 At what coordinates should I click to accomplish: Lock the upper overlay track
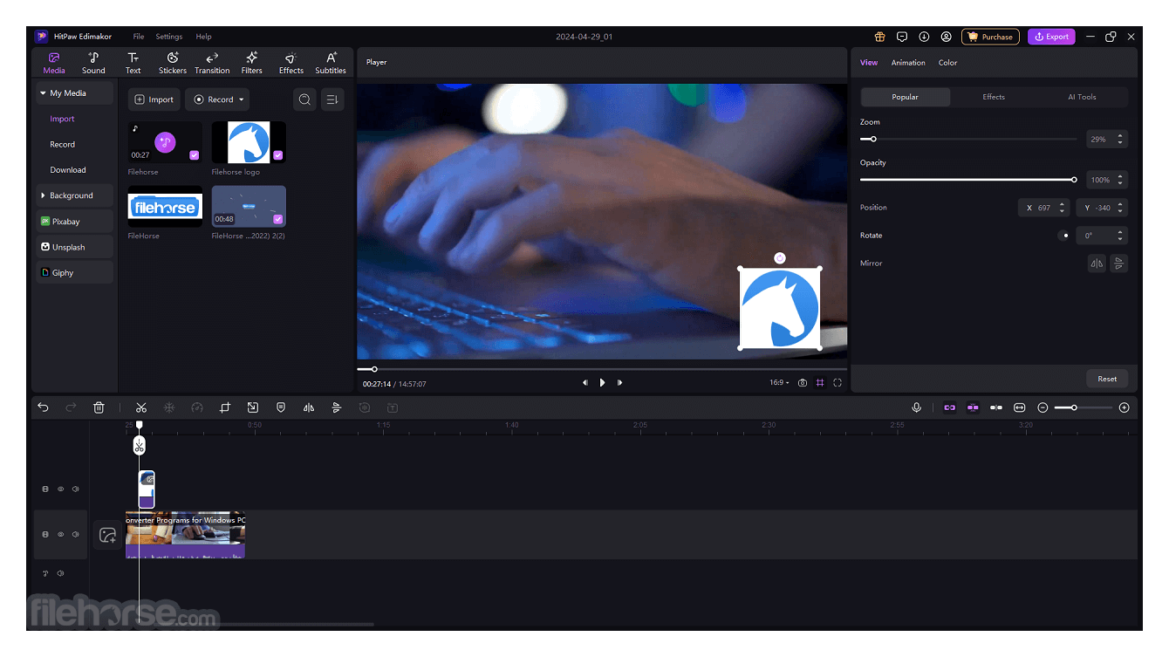coord(45,489)
